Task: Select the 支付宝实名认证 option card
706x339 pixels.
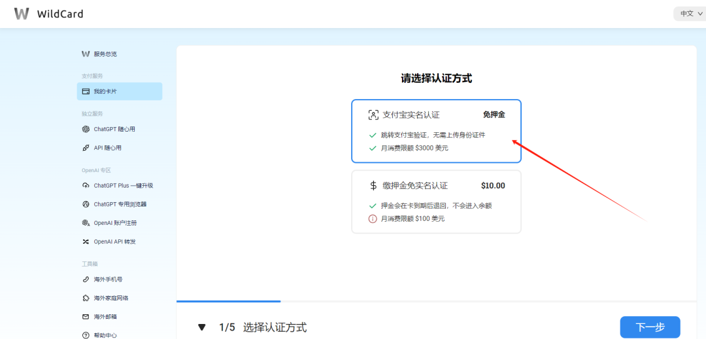Action: (436, 131)
